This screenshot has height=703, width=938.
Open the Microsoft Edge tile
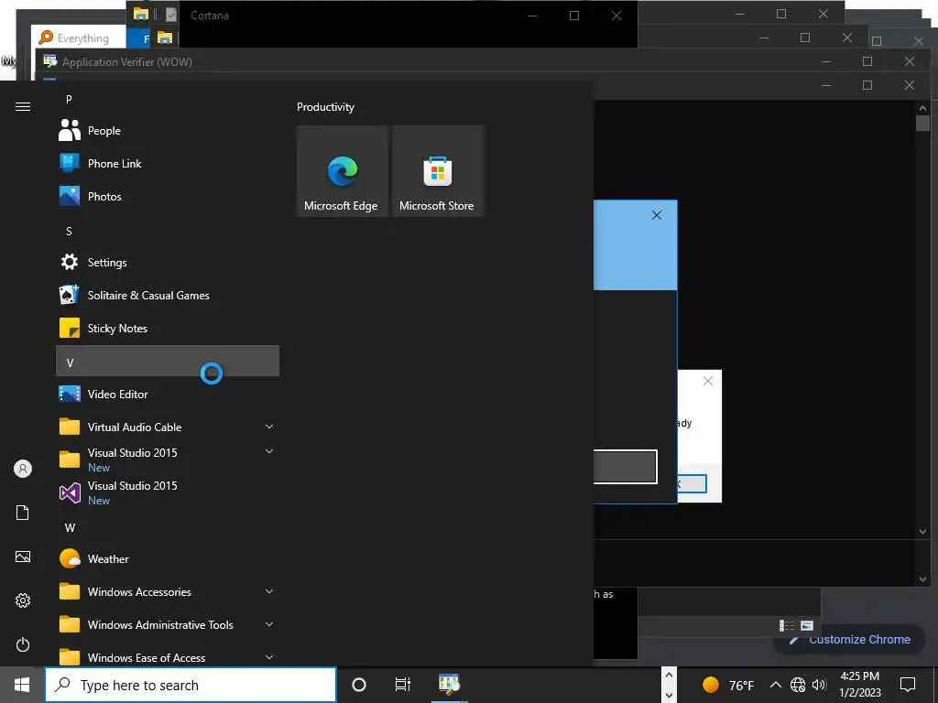point(343,171)
